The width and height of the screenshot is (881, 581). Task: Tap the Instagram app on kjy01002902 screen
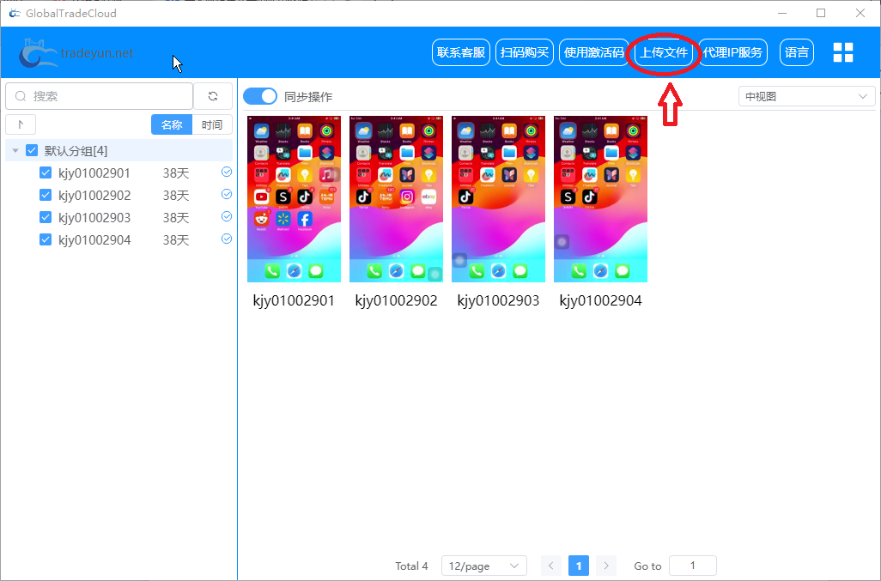(407, 197)
